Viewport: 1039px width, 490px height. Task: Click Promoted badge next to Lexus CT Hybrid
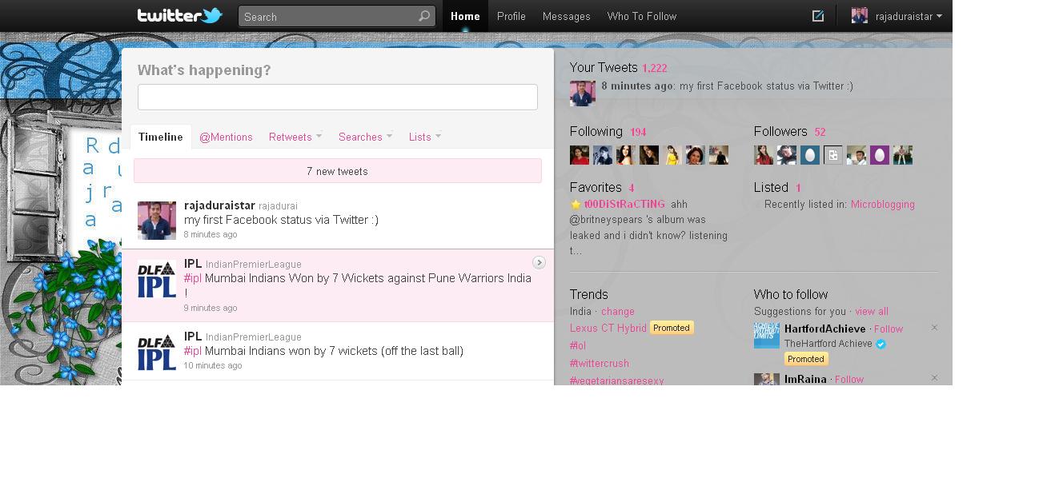(x=671, y=328)
